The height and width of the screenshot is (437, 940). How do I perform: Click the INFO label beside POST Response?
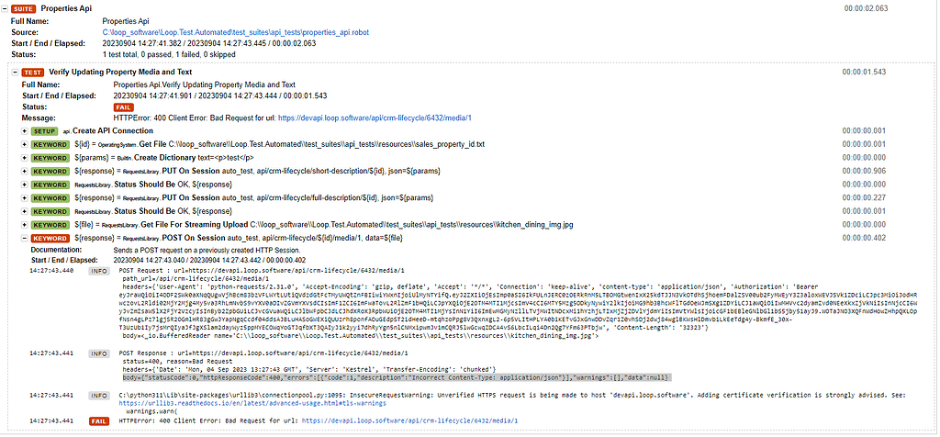point(98,353)
